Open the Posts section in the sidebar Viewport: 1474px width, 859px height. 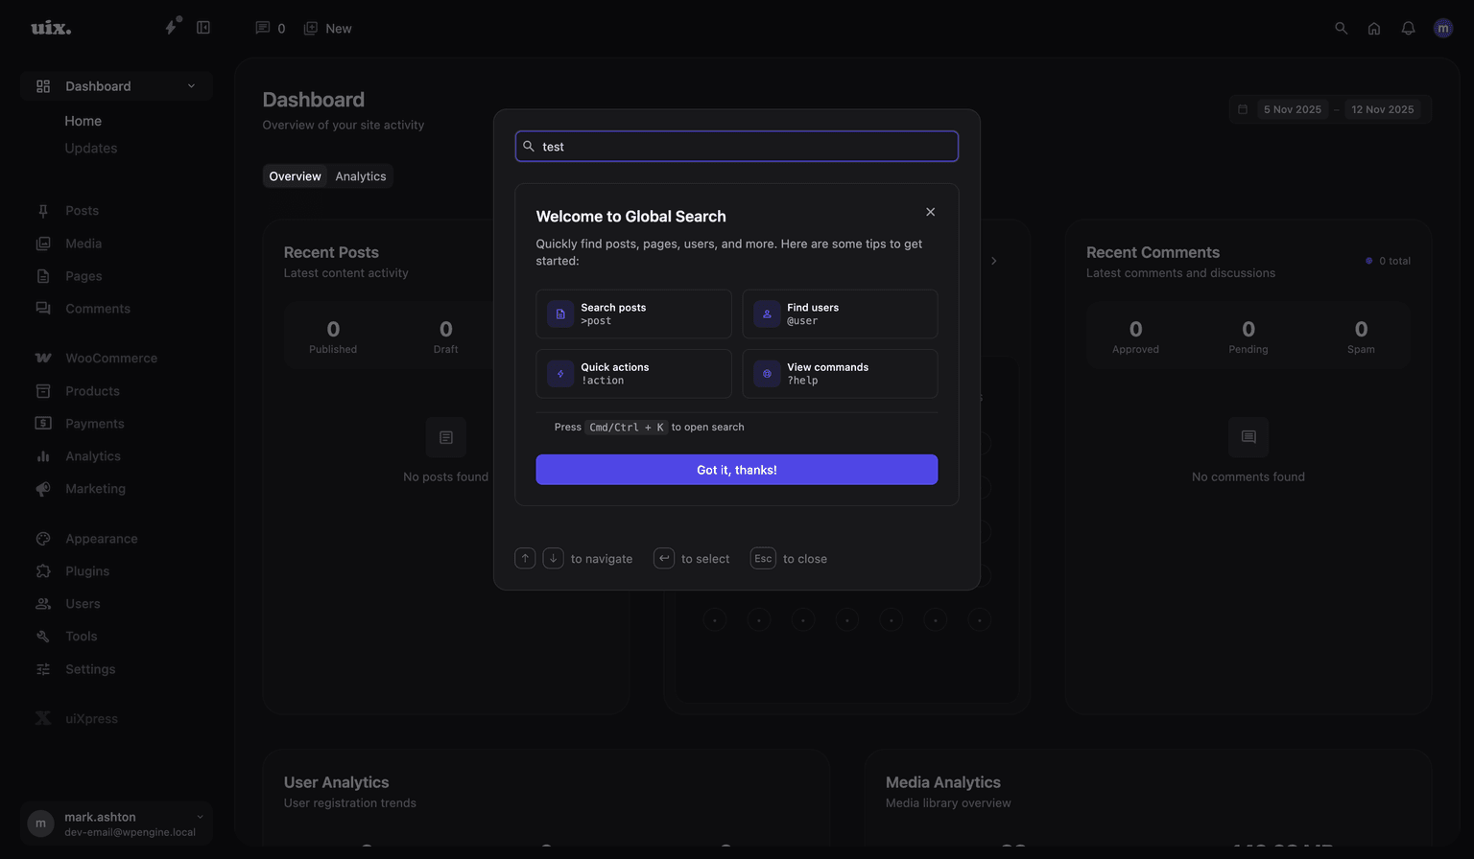(82, 210)
